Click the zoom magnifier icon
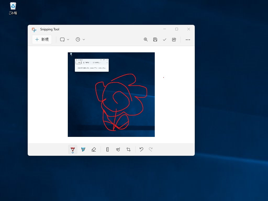This screenshot has height=201, width=268. 146,40
